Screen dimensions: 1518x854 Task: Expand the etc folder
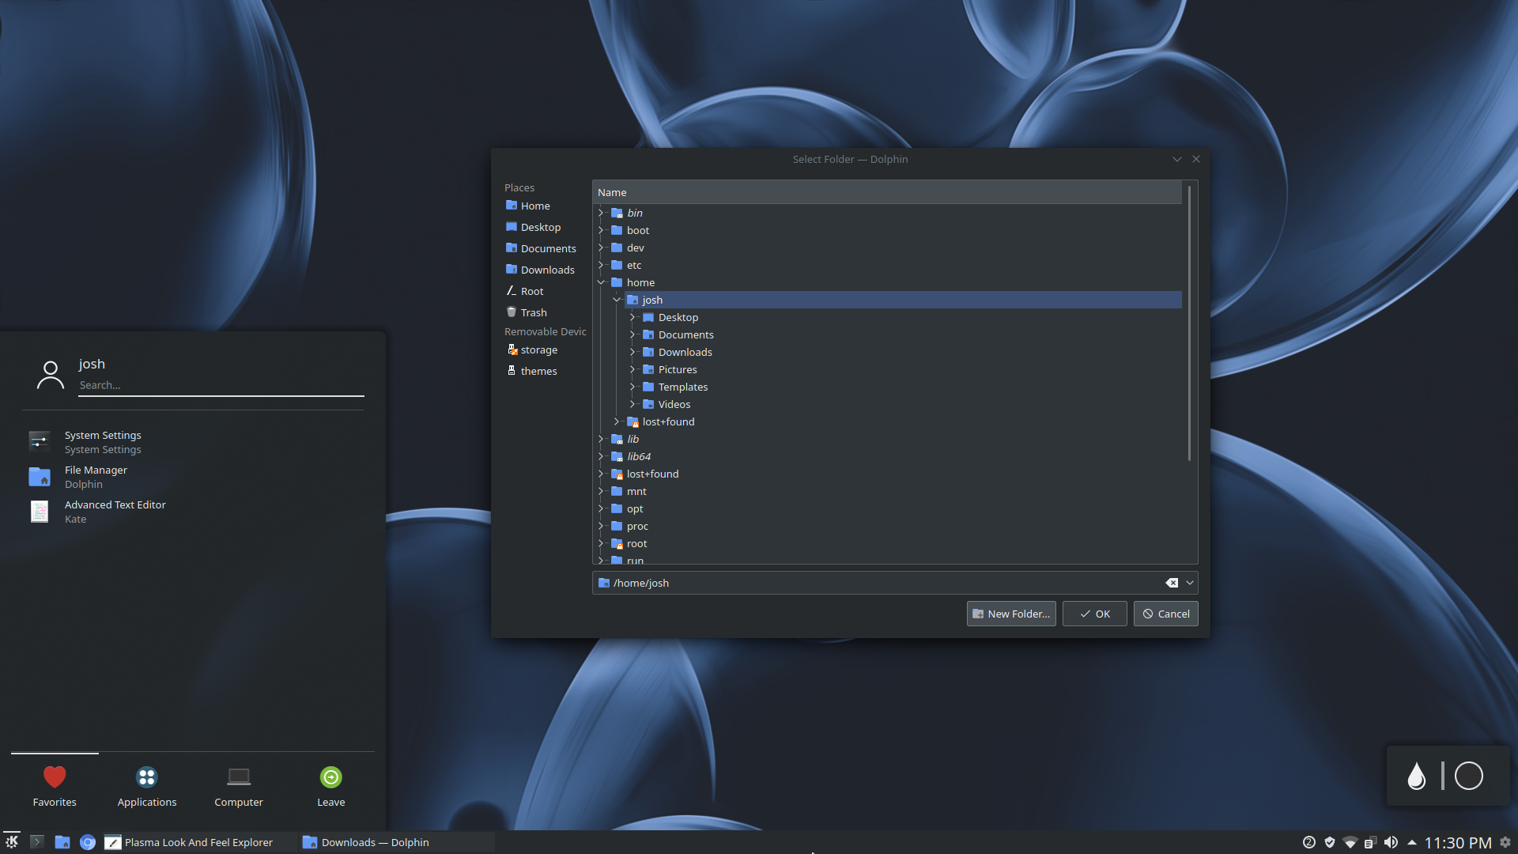[x=601, y=265]
